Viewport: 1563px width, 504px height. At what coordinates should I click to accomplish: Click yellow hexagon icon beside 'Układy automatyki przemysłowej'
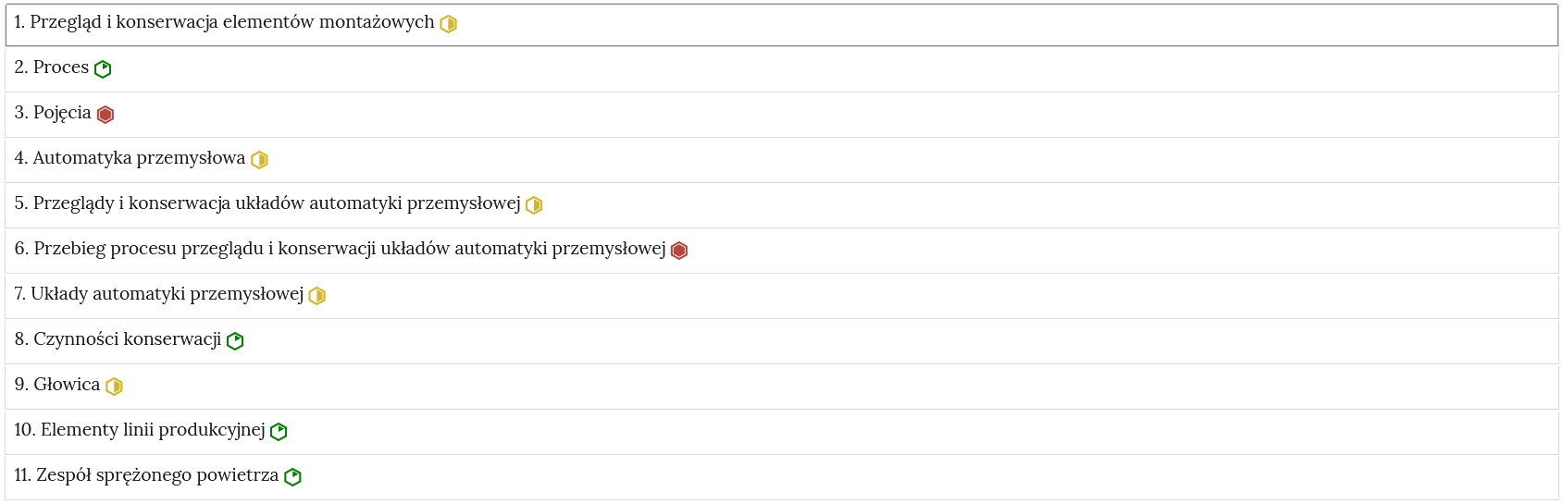tap(316, 296)
